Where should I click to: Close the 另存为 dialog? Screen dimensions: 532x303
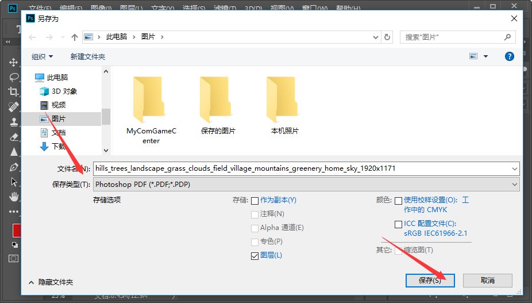click(514, 18)
